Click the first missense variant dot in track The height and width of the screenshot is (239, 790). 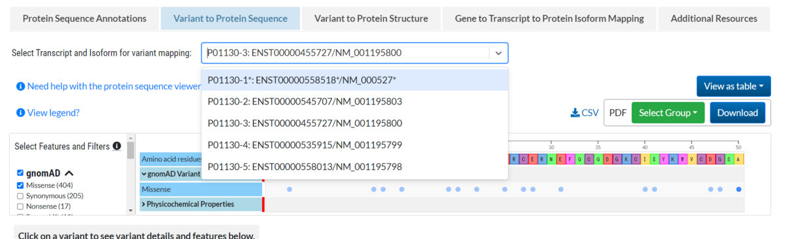[x=289, y=189]
